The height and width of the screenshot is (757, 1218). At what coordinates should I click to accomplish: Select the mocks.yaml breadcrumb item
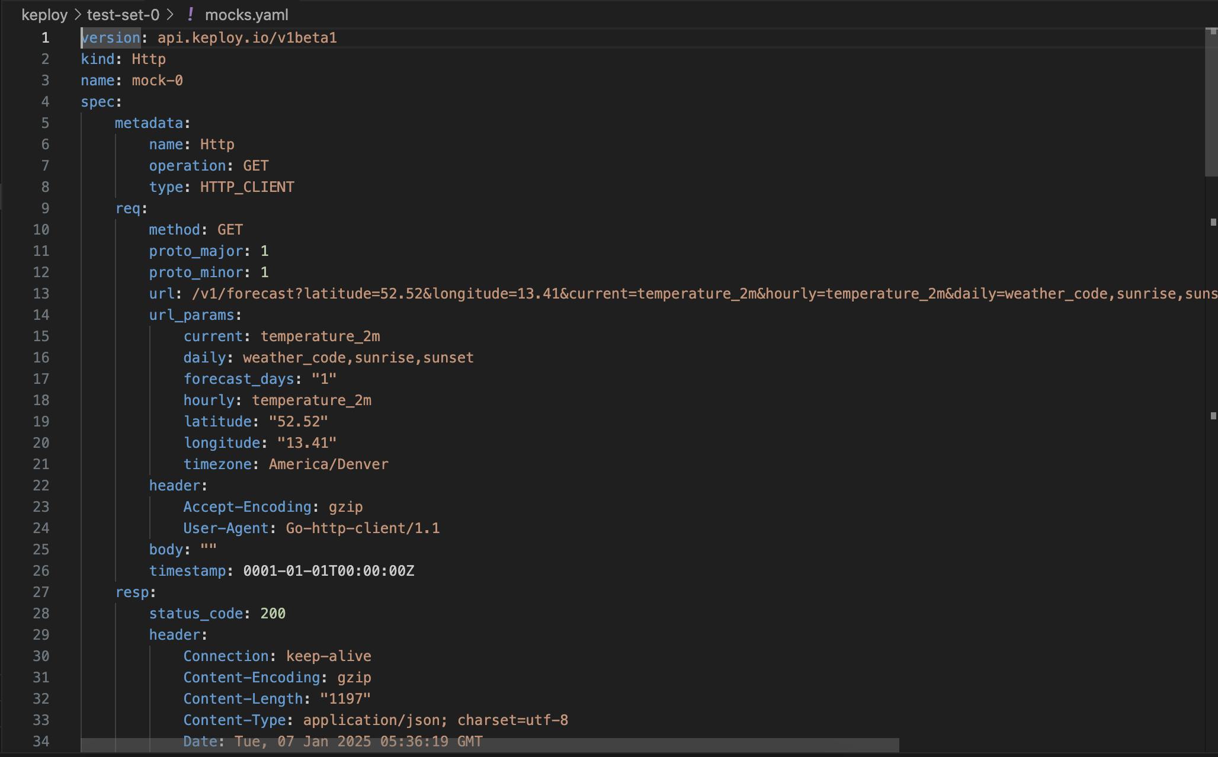[x=246, y=15]
